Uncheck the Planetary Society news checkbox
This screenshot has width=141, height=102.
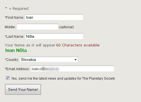pos(8,78)
